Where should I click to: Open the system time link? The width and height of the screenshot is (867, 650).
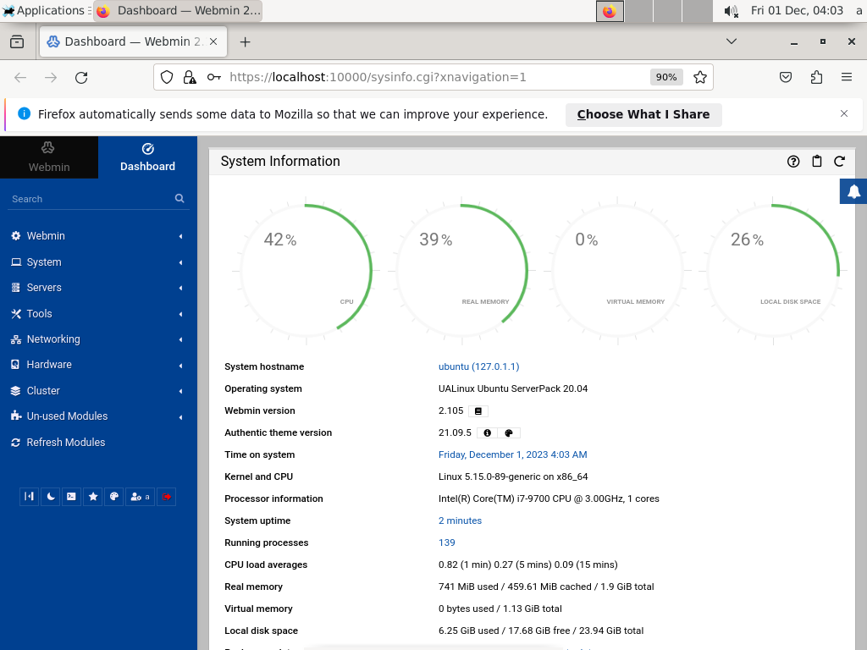coord(512,454)
